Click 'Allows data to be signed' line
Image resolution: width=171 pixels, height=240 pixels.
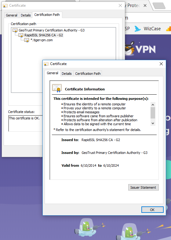tap(97, 124)
